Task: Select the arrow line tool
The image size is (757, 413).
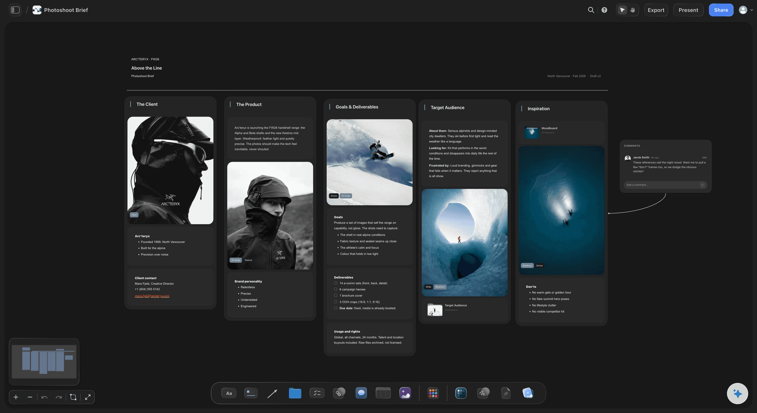Action: click(x=272, y=393)
